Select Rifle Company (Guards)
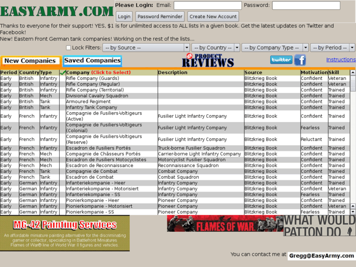Image resolution: width=356 pixels, height=267 pixels. 93,78
